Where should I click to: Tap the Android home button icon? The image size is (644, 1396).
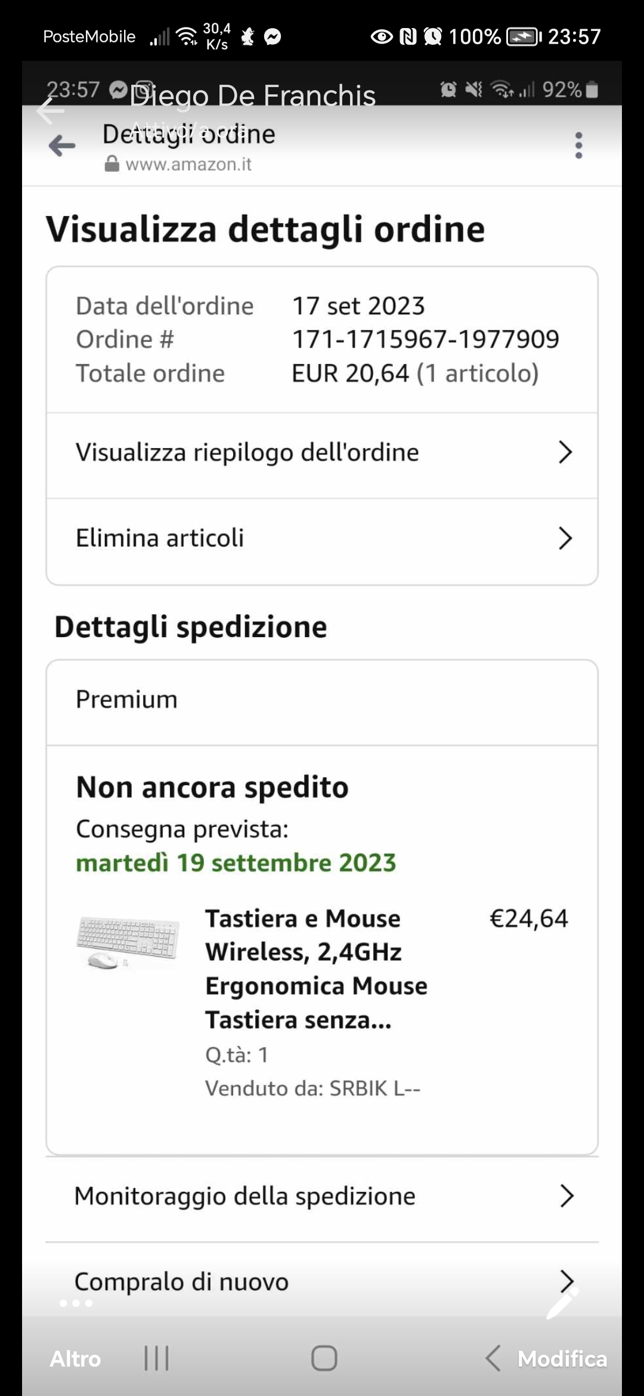point(324,1358)
